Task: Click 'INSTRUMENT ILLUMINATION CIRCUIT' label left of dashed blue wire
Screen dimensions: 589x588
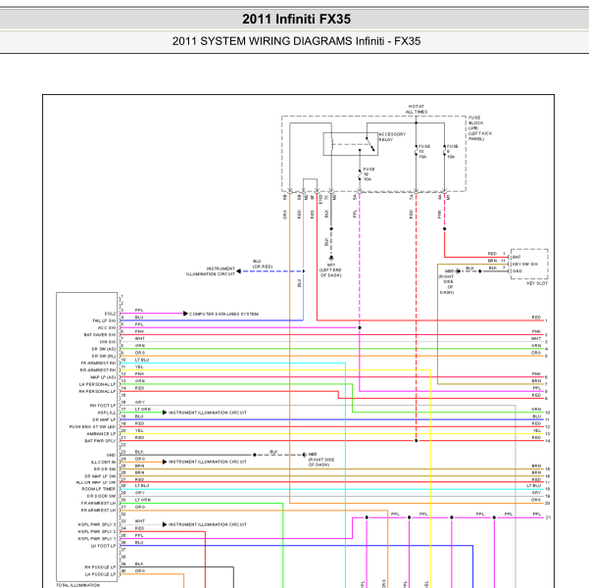Action: pyautogui.click(x=211, y=271)
